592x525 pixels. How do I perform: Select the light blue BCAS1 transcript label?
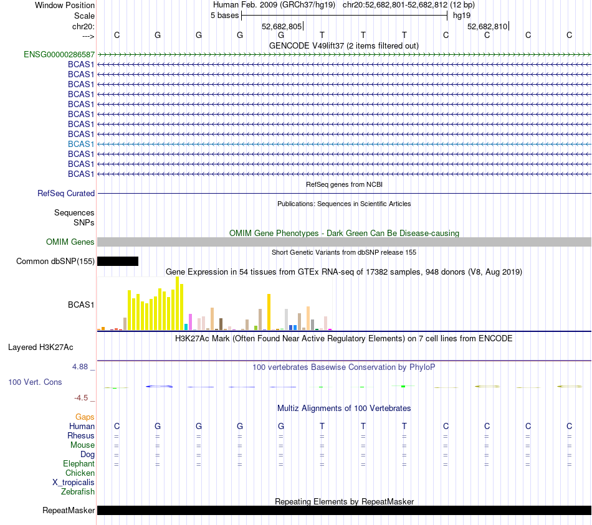pyautogui.click(x=81, y=144)
